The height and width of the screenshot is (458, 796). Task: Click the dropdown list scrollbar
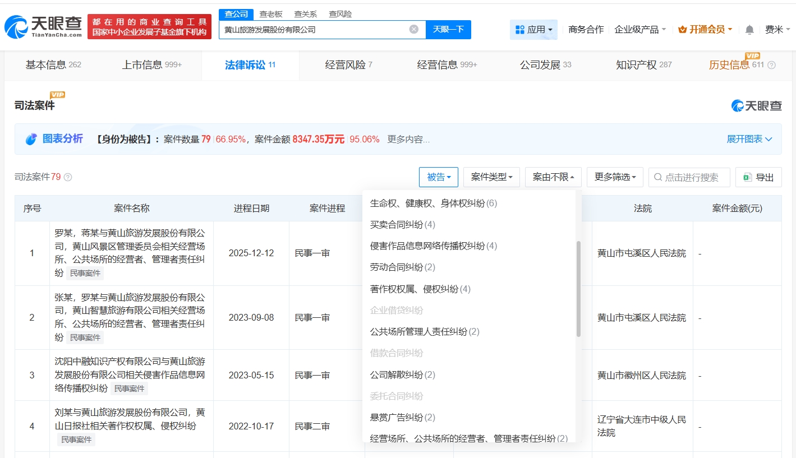coord(578,289)
